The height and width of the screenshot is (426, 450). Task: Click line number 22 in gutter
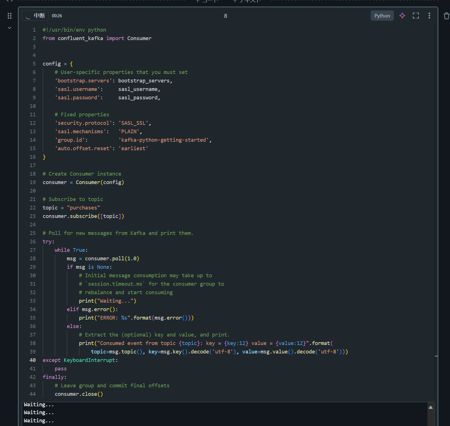point(33,208)
